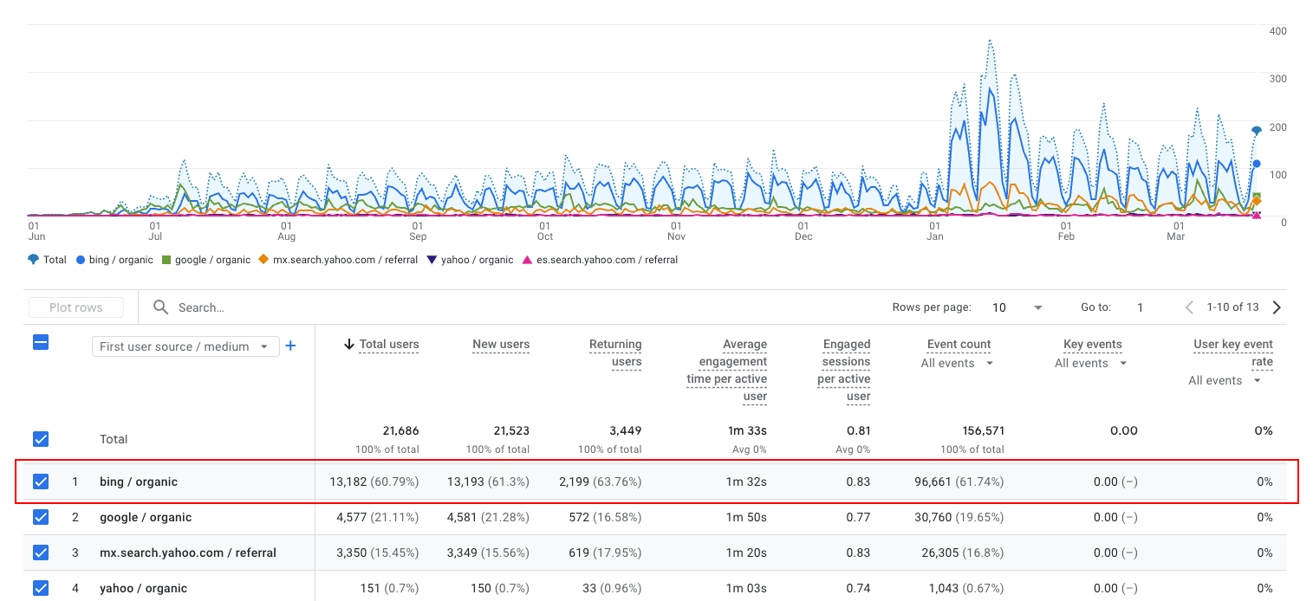The image size is (1313, 601).
Task: Uncheck the bing / organic row checkbox
Action: pos(40,481)
